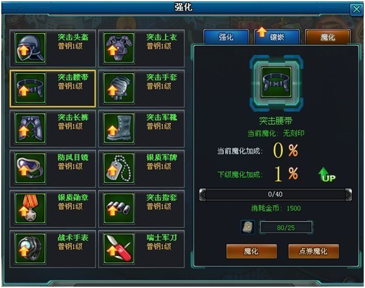Click the selected 突击腰带 preview thumbnail
Screen dimensions: 365x288
(276, 82)
